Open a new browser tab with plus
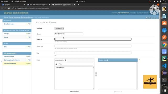The width and height of the screenshot is (168, 94). pos(78,5)
